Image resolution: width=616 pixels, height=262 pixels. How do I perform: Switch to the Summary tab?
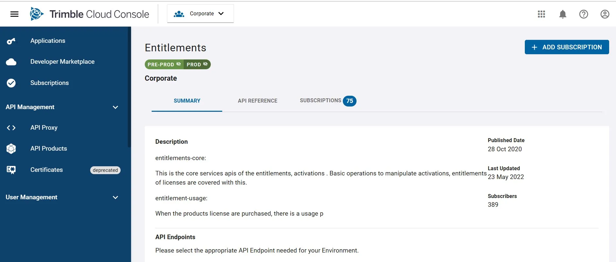pyautogui.click(x=187, y=101)
